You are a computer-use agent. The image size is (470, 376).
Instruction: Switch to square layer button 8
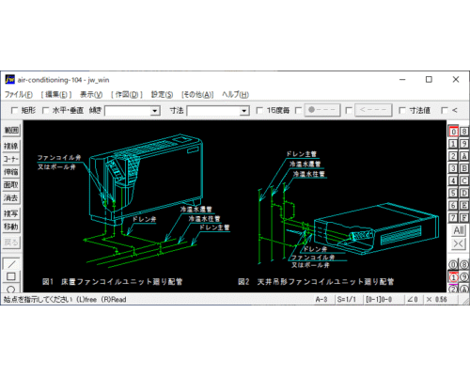point(464,132)
